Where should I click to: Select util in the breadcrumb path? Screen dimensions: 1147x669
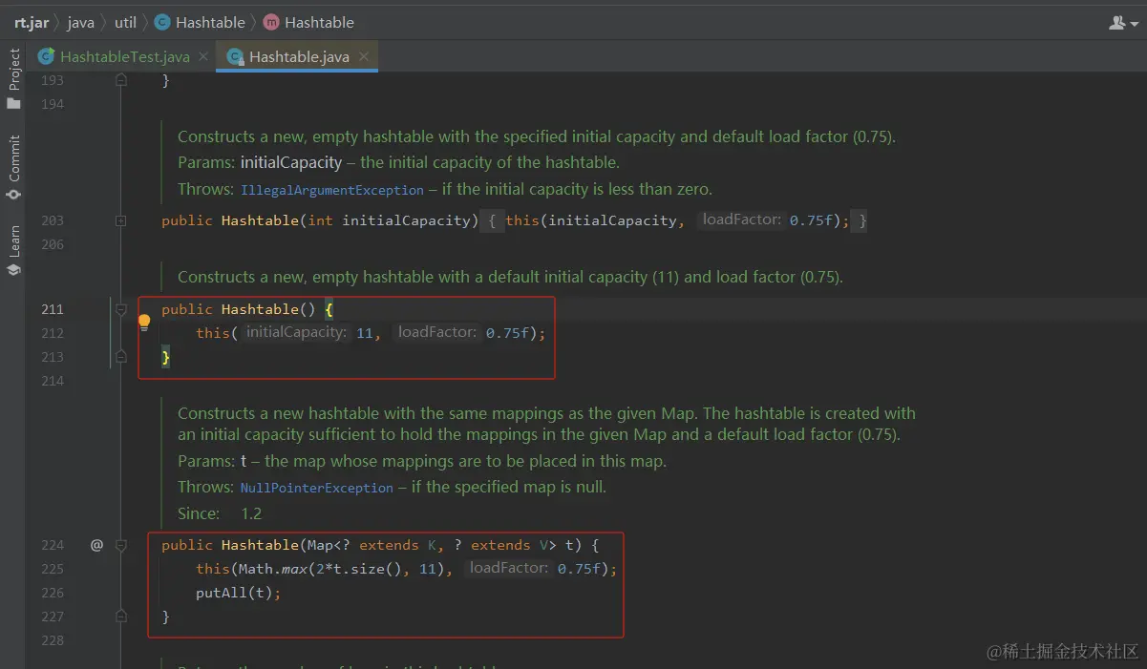pos(126,22)
